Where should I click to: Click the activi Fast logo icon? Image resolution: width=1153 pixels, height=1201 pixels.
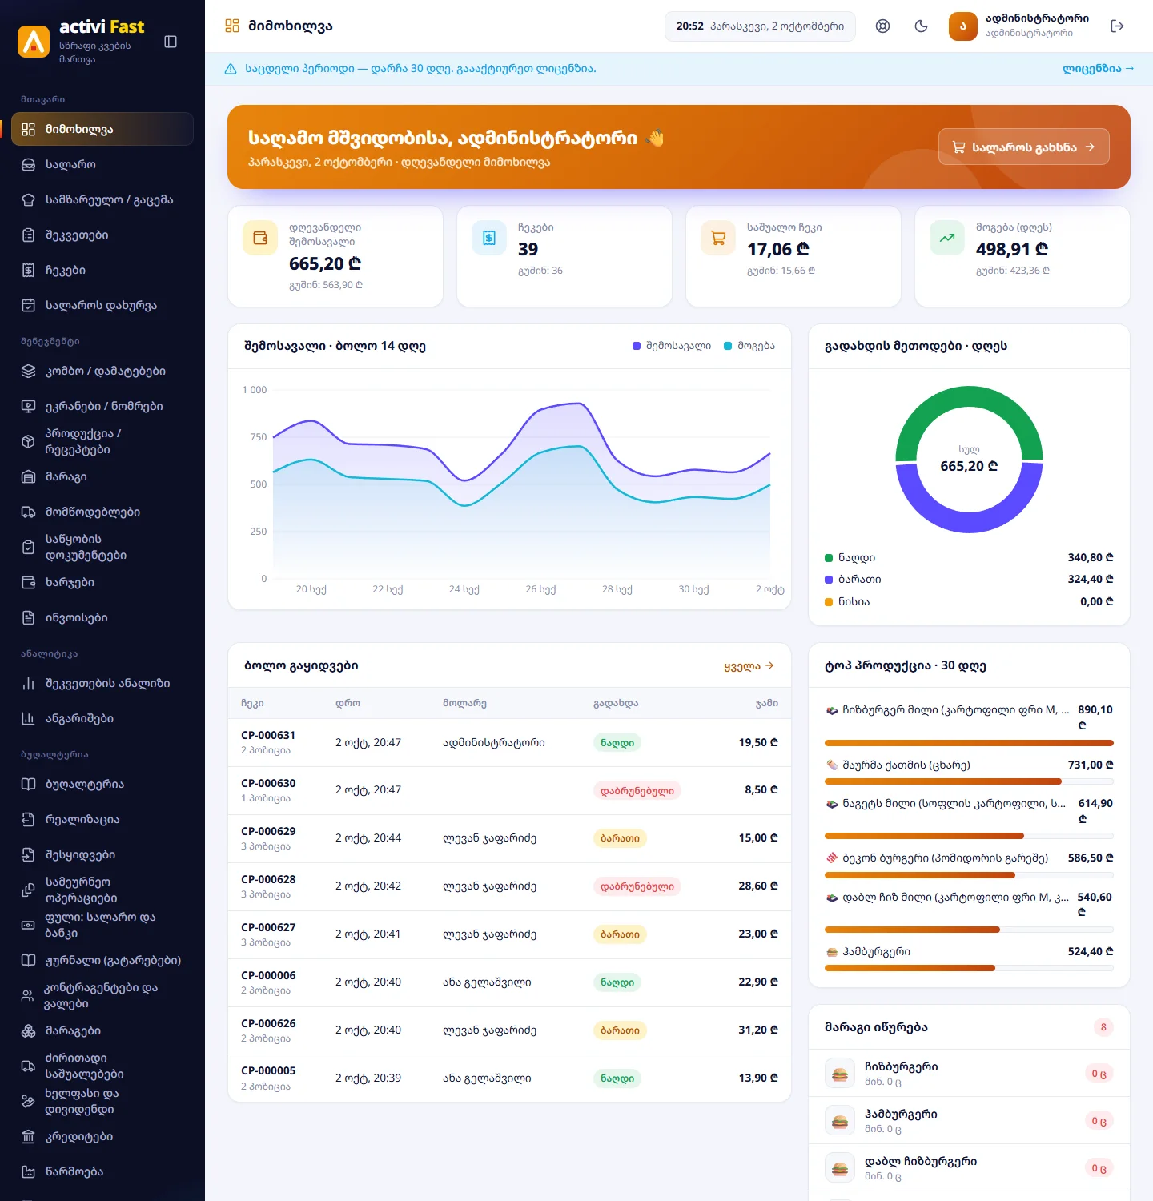click(x=34, y=42)
